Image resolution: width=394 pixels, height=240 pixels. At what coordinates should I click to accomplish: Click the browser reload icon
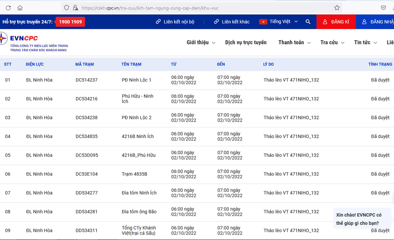pos(8,8)
